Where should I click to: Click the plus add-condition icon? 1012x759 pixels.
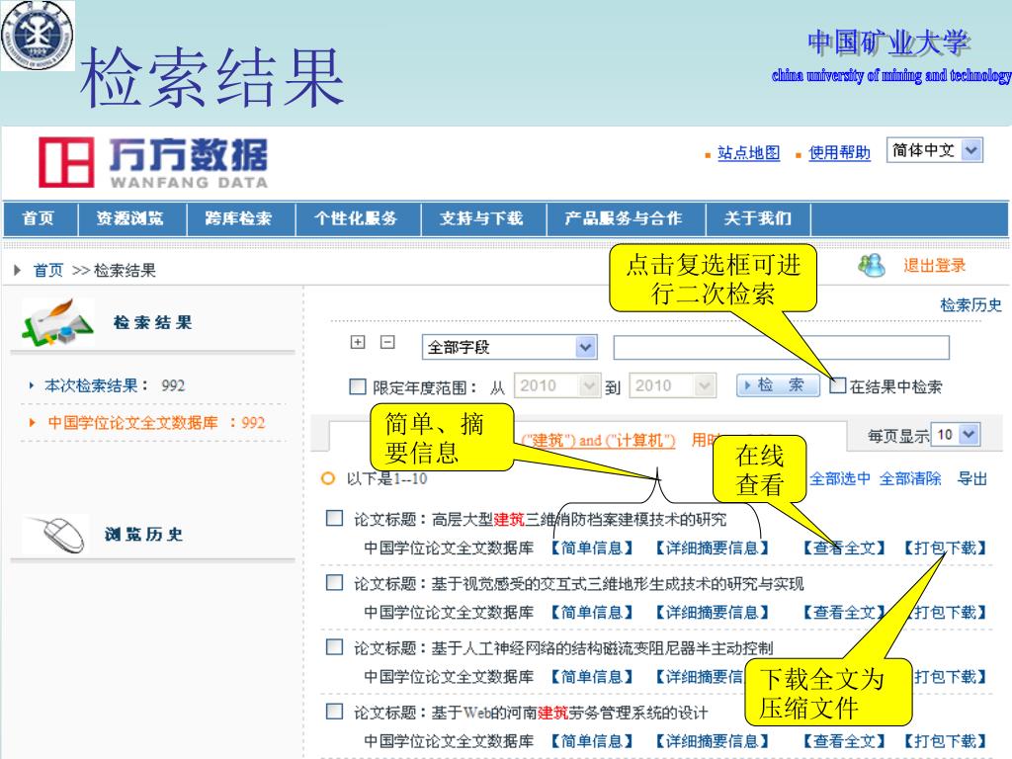coord(358,342)
